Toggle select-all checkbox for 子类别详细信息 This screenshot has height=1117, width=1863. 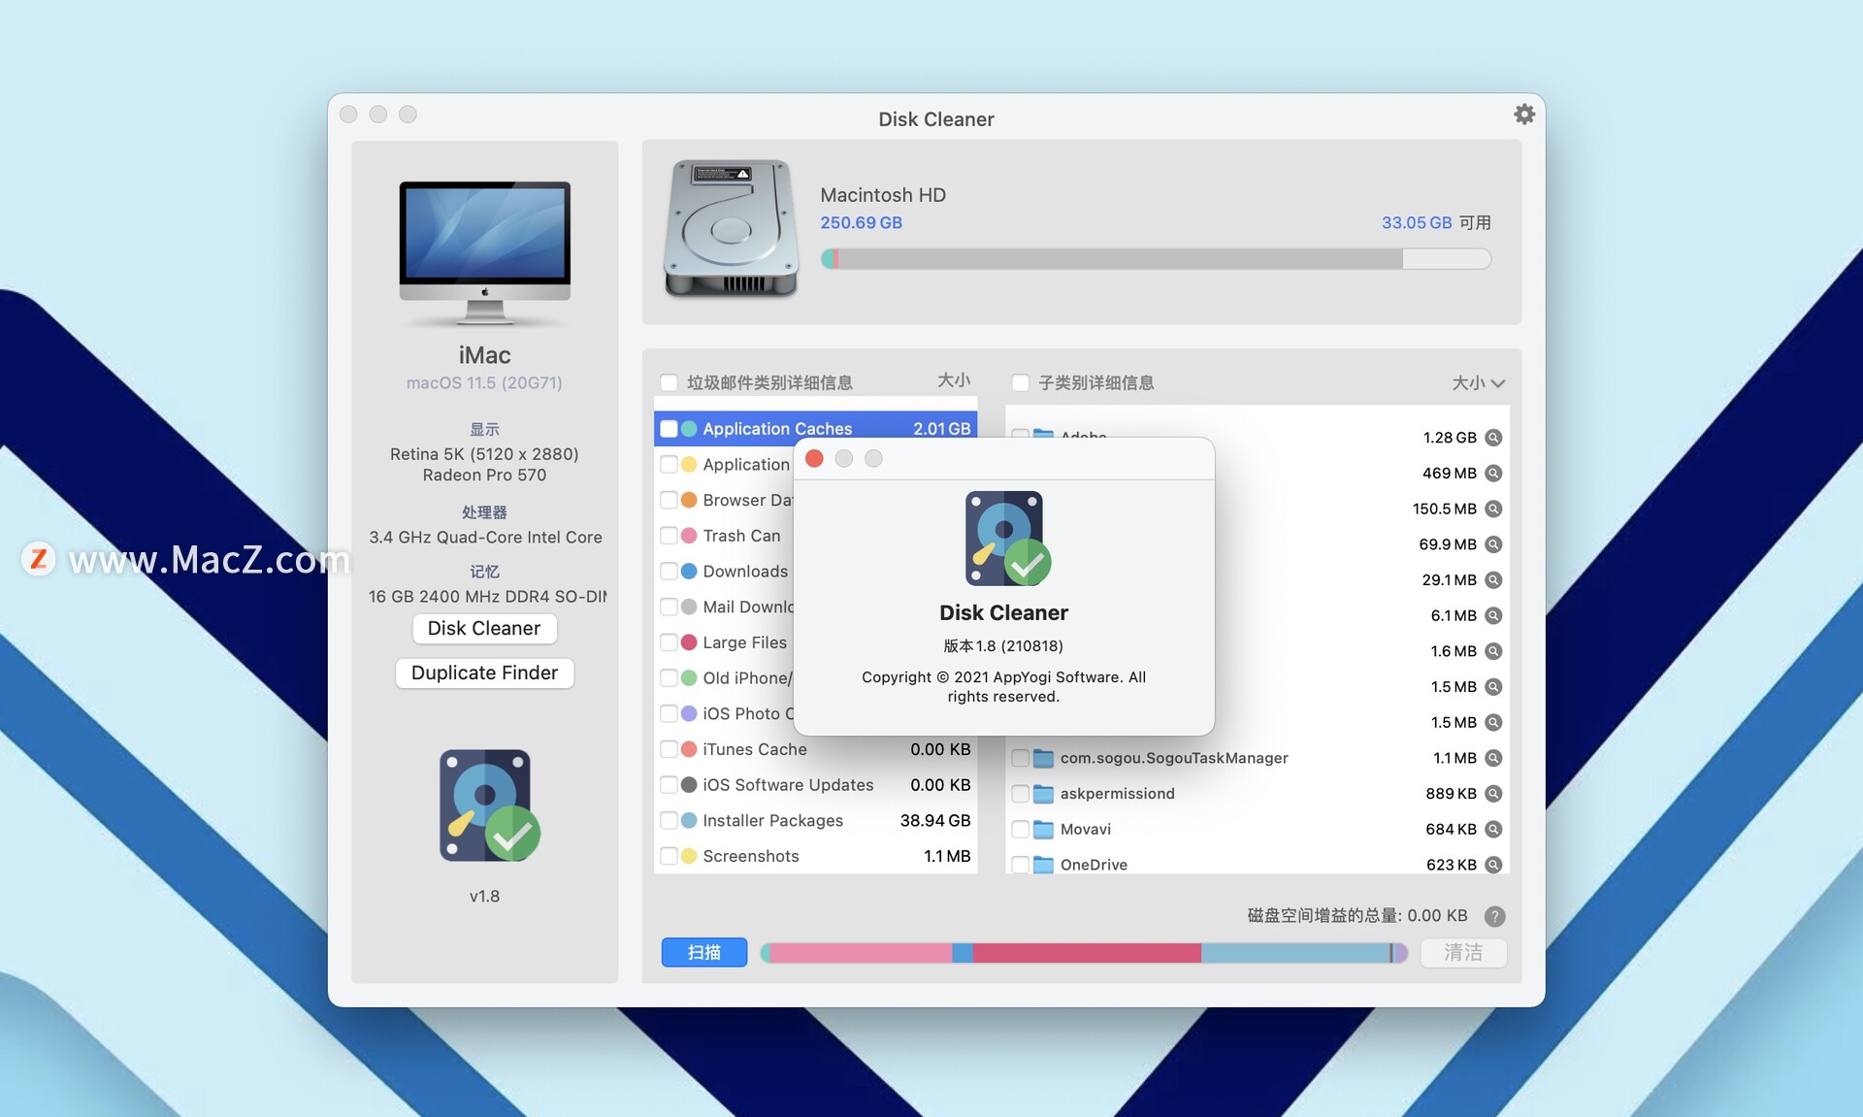pyautogui.click(x=1020, y=382)
